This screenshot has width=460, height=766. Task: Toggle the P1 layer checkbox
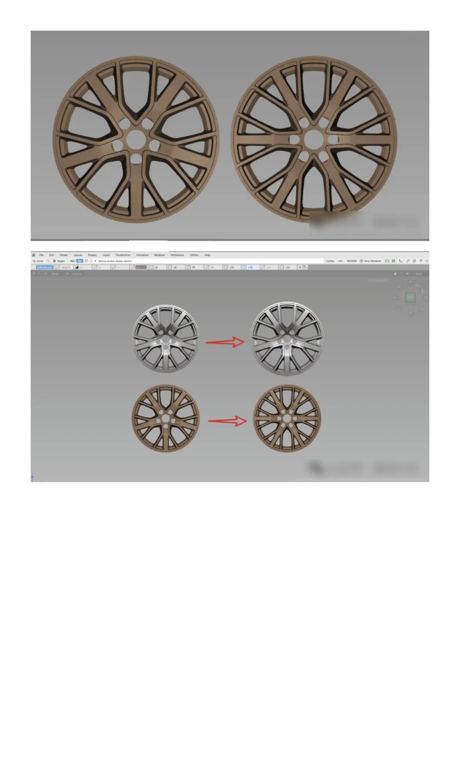[x=189, y=267]
